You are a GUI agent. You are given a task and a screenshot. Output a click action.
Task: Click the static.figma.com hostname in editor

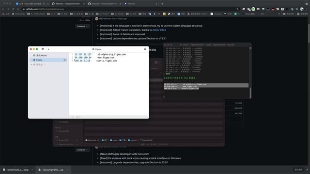pyautogui.click(x=107, y=61)
